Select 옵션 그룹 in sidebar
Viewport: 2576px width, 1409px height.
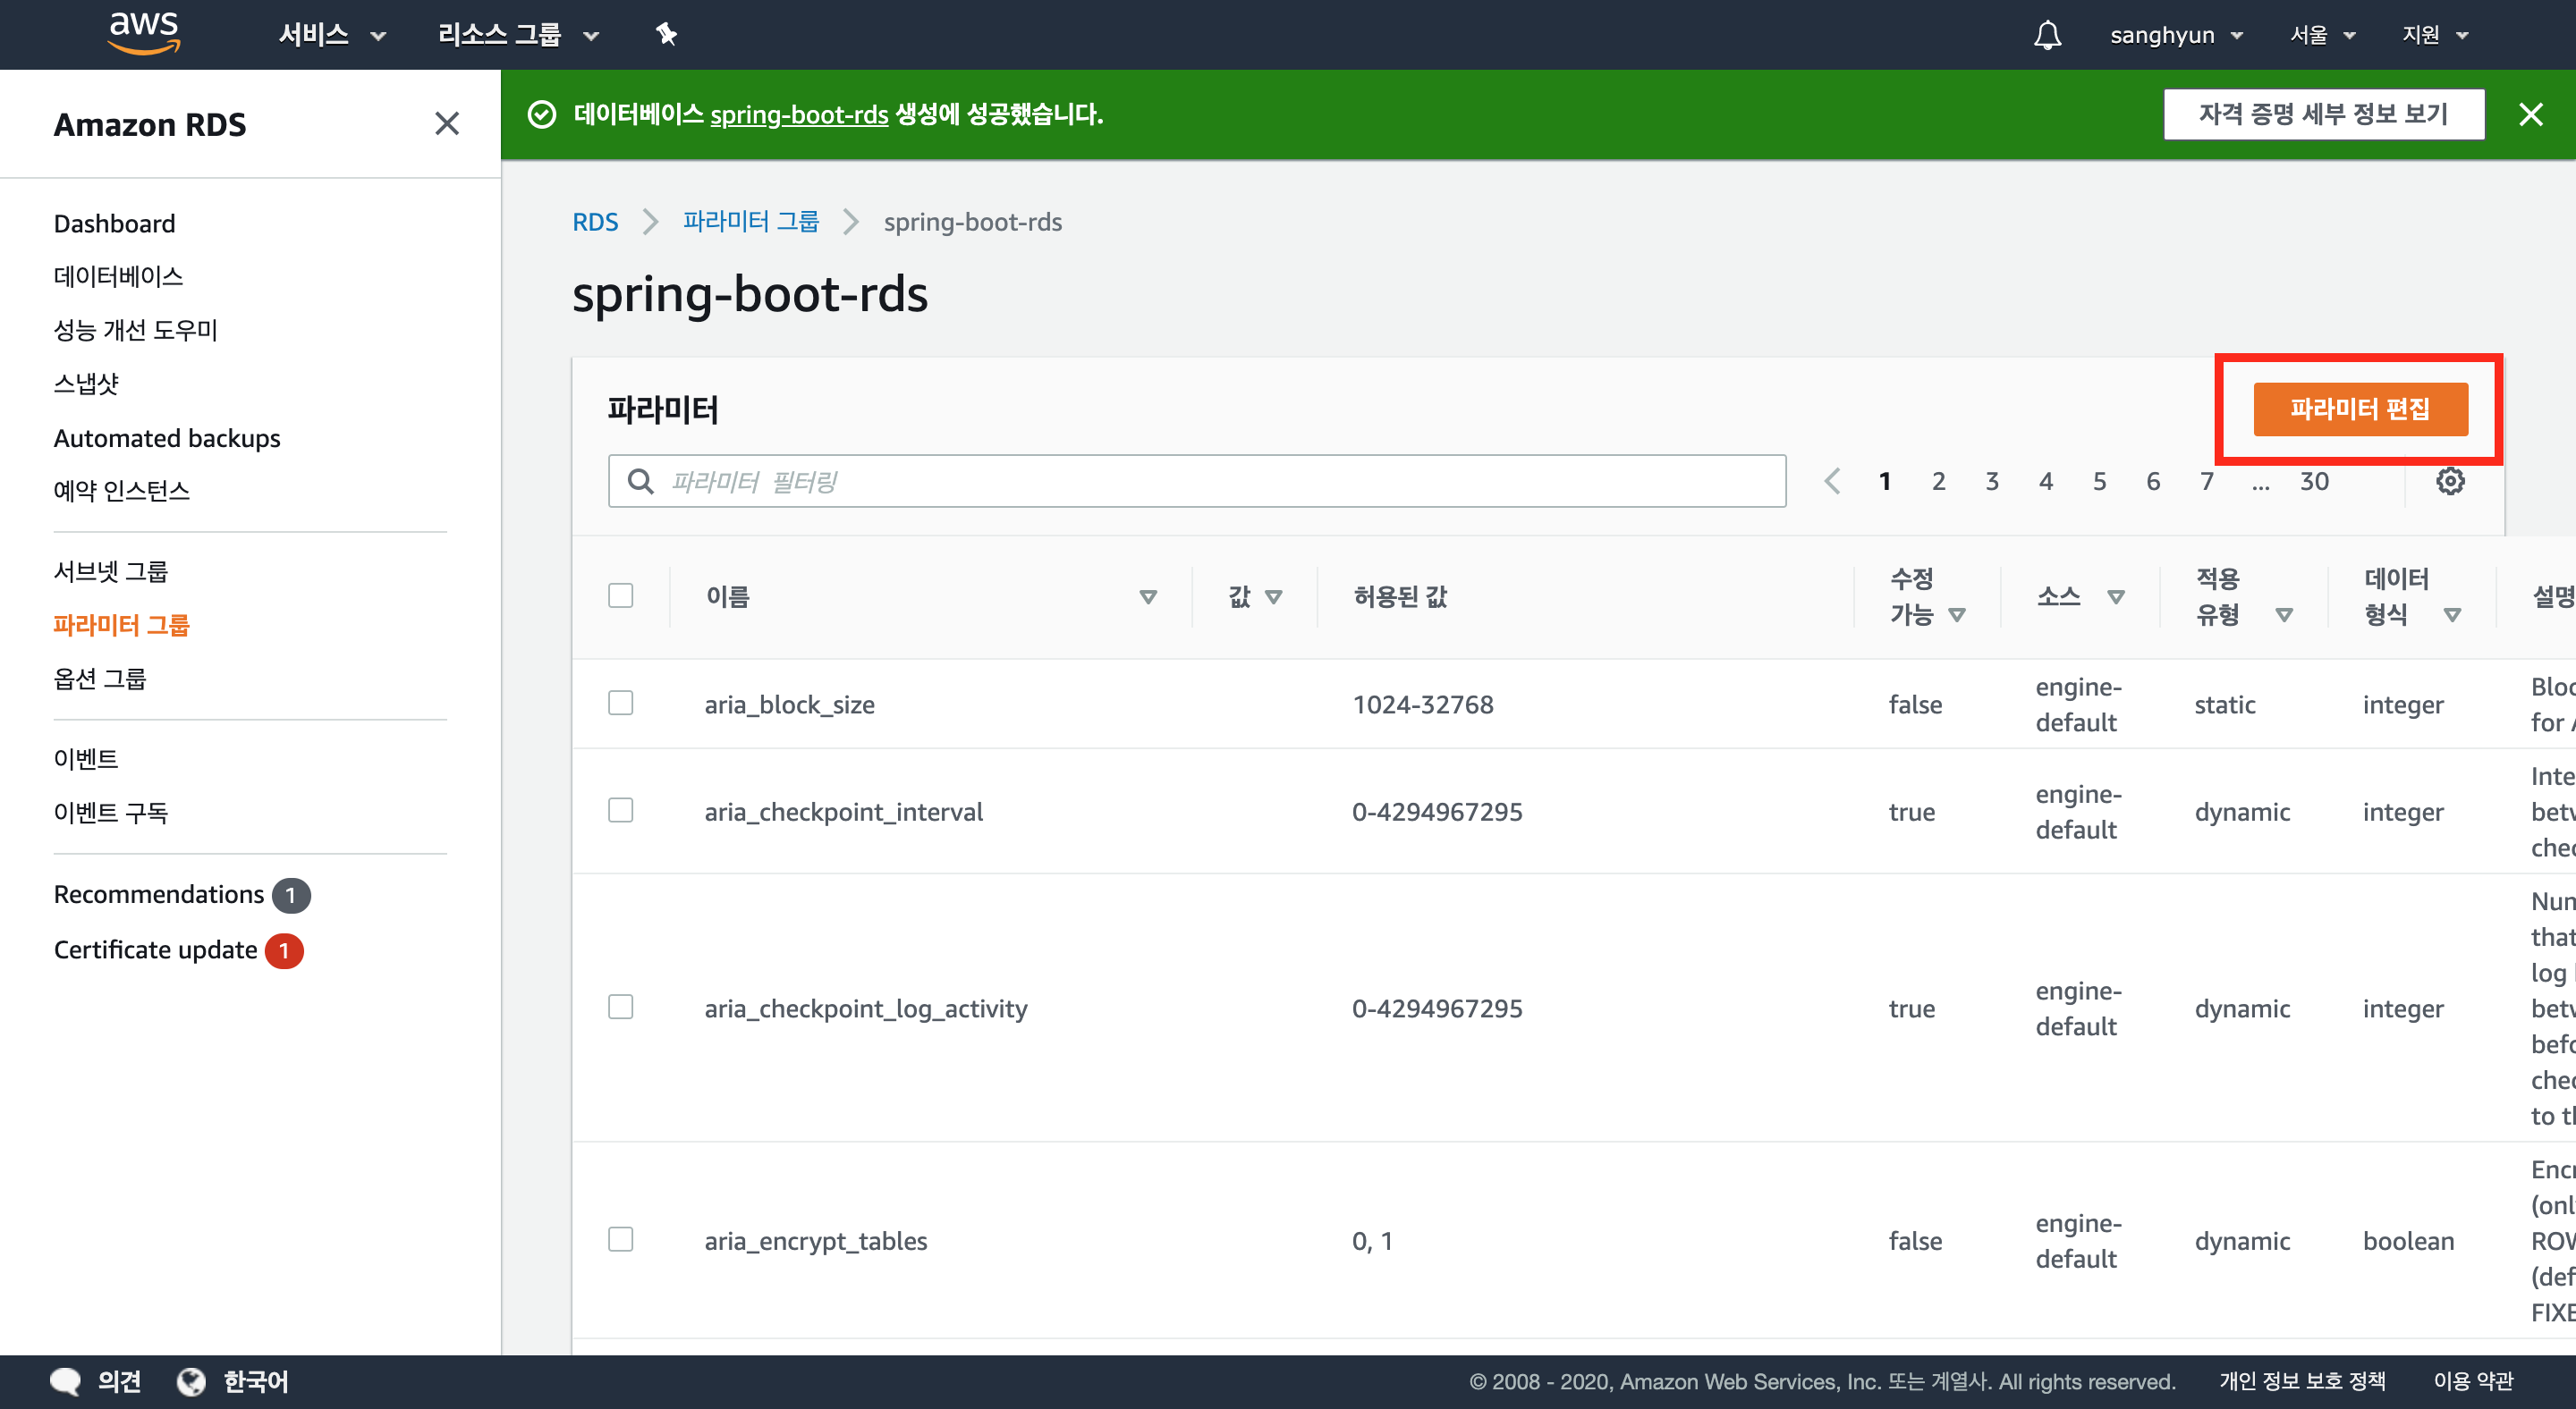click(100, 679)
